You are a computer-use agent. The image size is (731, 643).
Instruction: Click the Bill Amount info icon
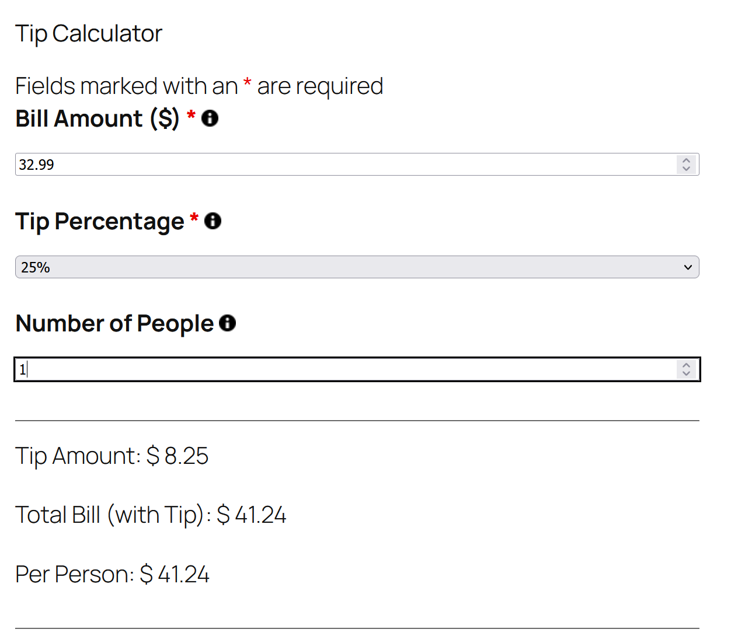[x=210, y=118]
